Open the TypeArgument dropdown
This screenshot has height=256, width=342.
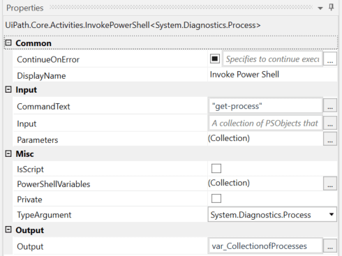[272, 214]
